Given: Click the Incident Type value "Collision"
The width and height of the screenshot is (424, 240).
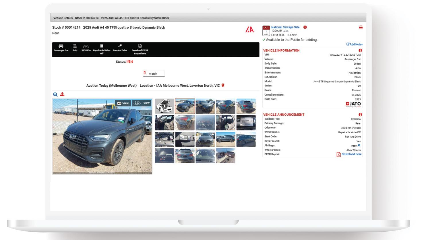Looking at the screenshot, I should (x=356, y=119).
